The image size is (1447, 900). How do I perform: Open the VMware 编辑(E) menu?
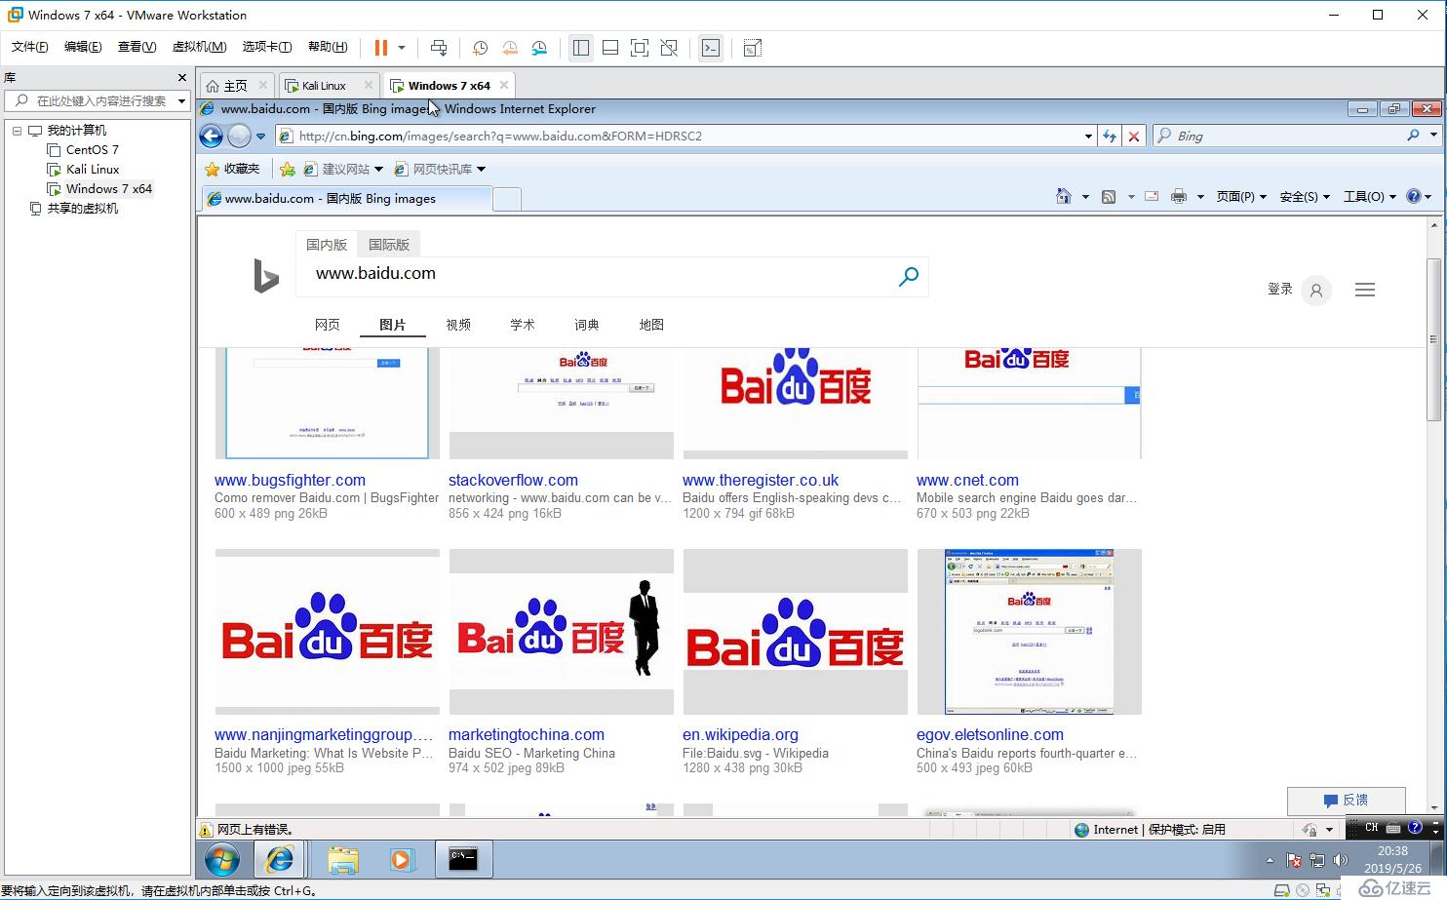coord(83,47)
